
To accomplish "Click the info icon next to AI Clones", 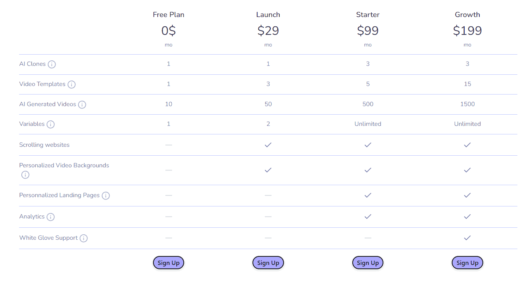I will click(52, 64).
